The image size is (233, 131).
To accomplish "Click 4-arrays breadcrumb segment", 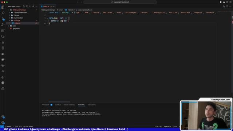I will (60, 10).
